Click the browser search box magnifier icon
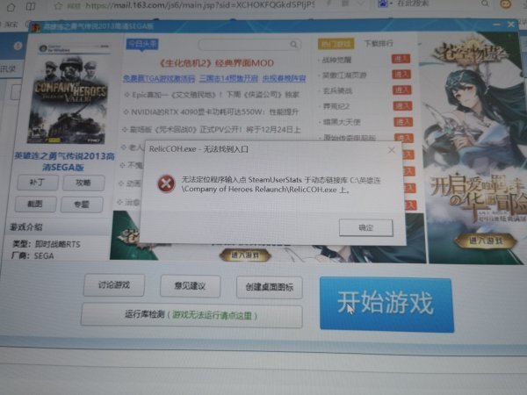 [x=485, y=4]
